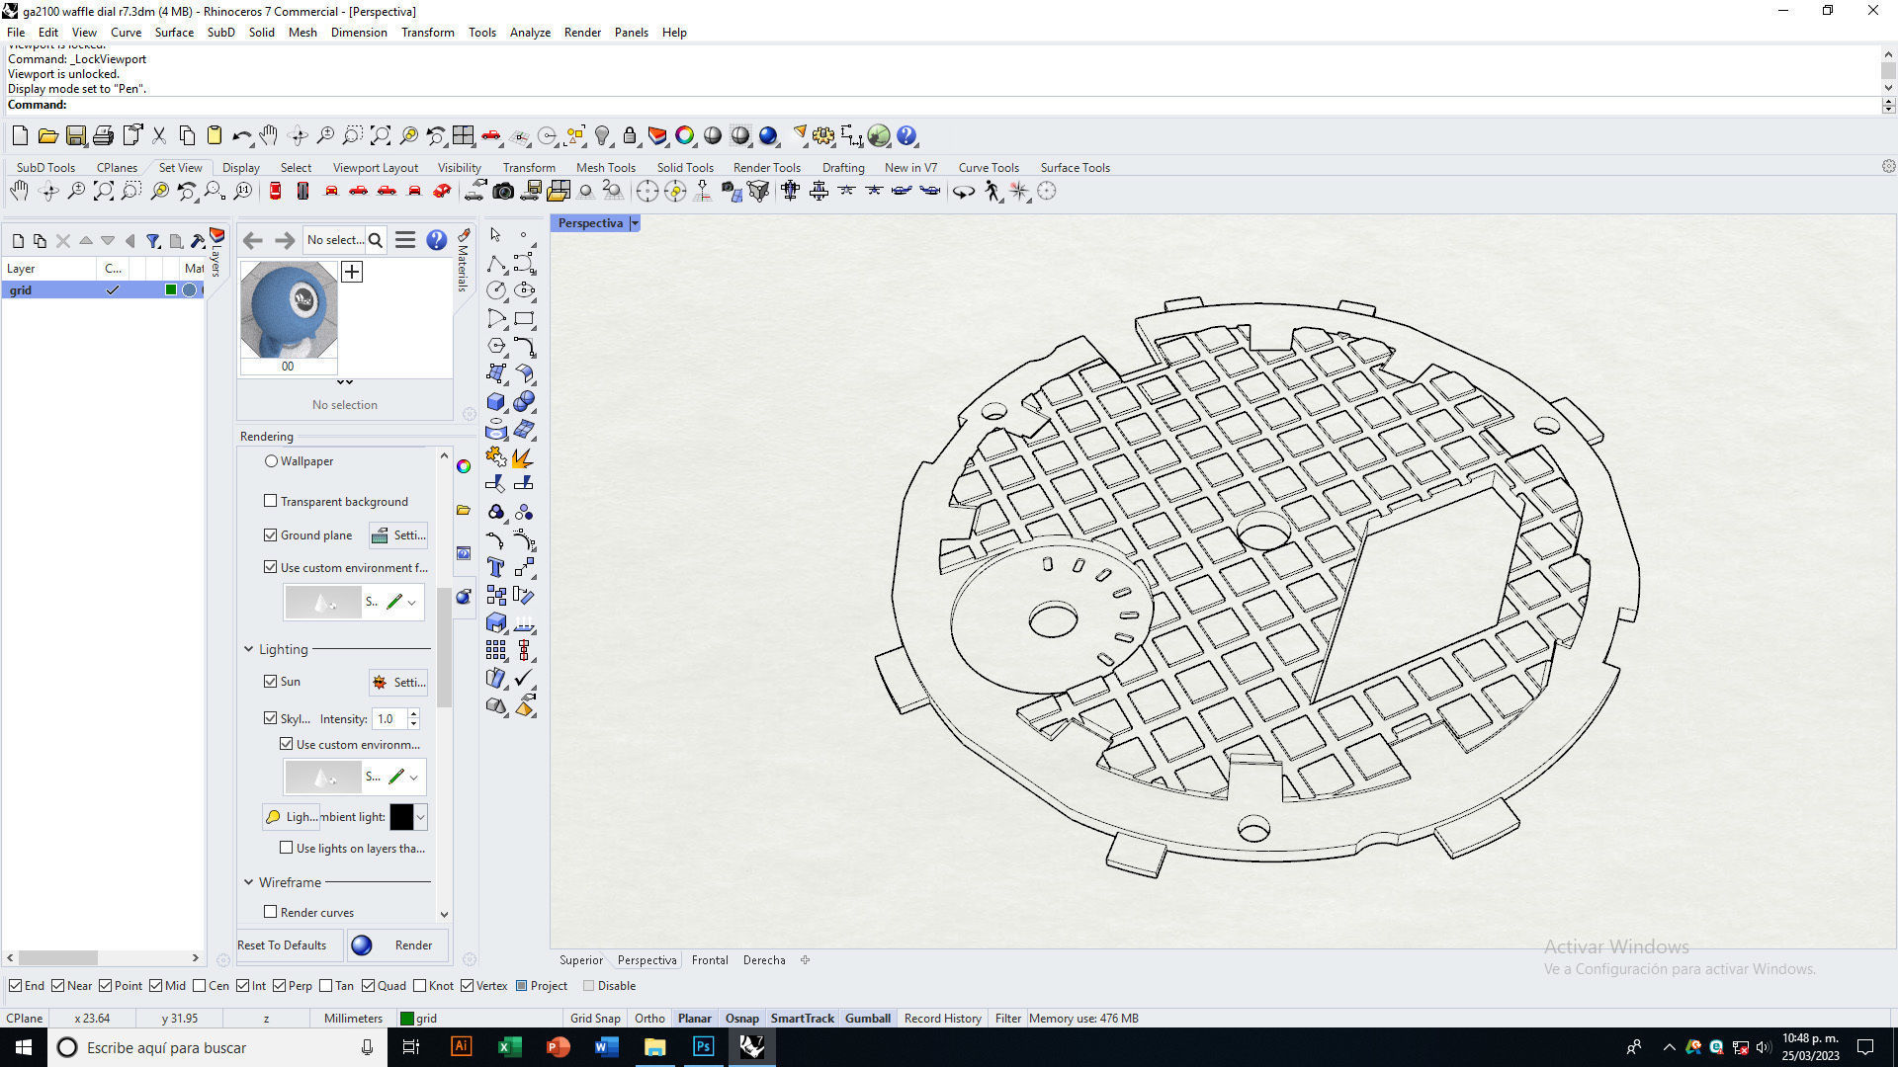The width and height of the screenshot is (1898, 1067).
Task: Click the Check objects checkmark icon
Action: [525, 678]
